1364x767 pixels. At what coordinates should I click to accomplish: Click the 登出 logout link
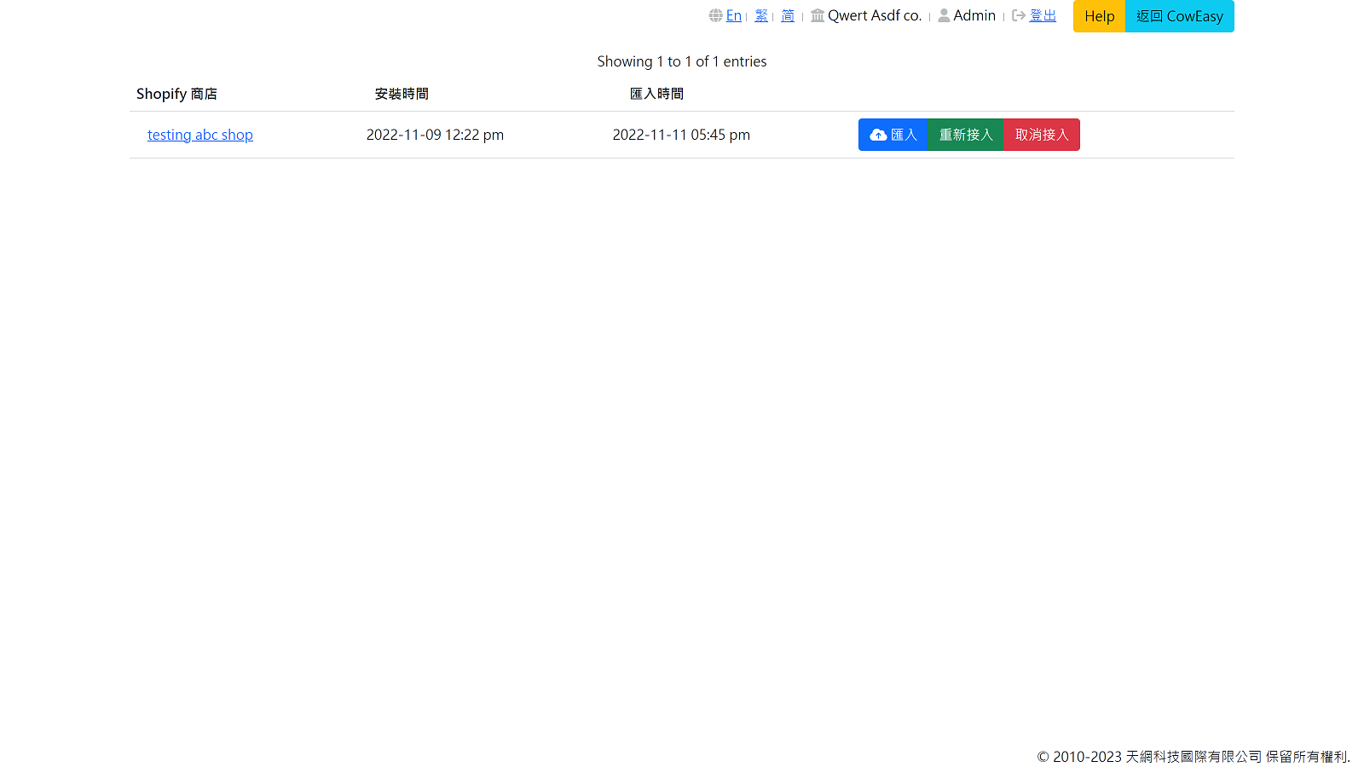1043,15
